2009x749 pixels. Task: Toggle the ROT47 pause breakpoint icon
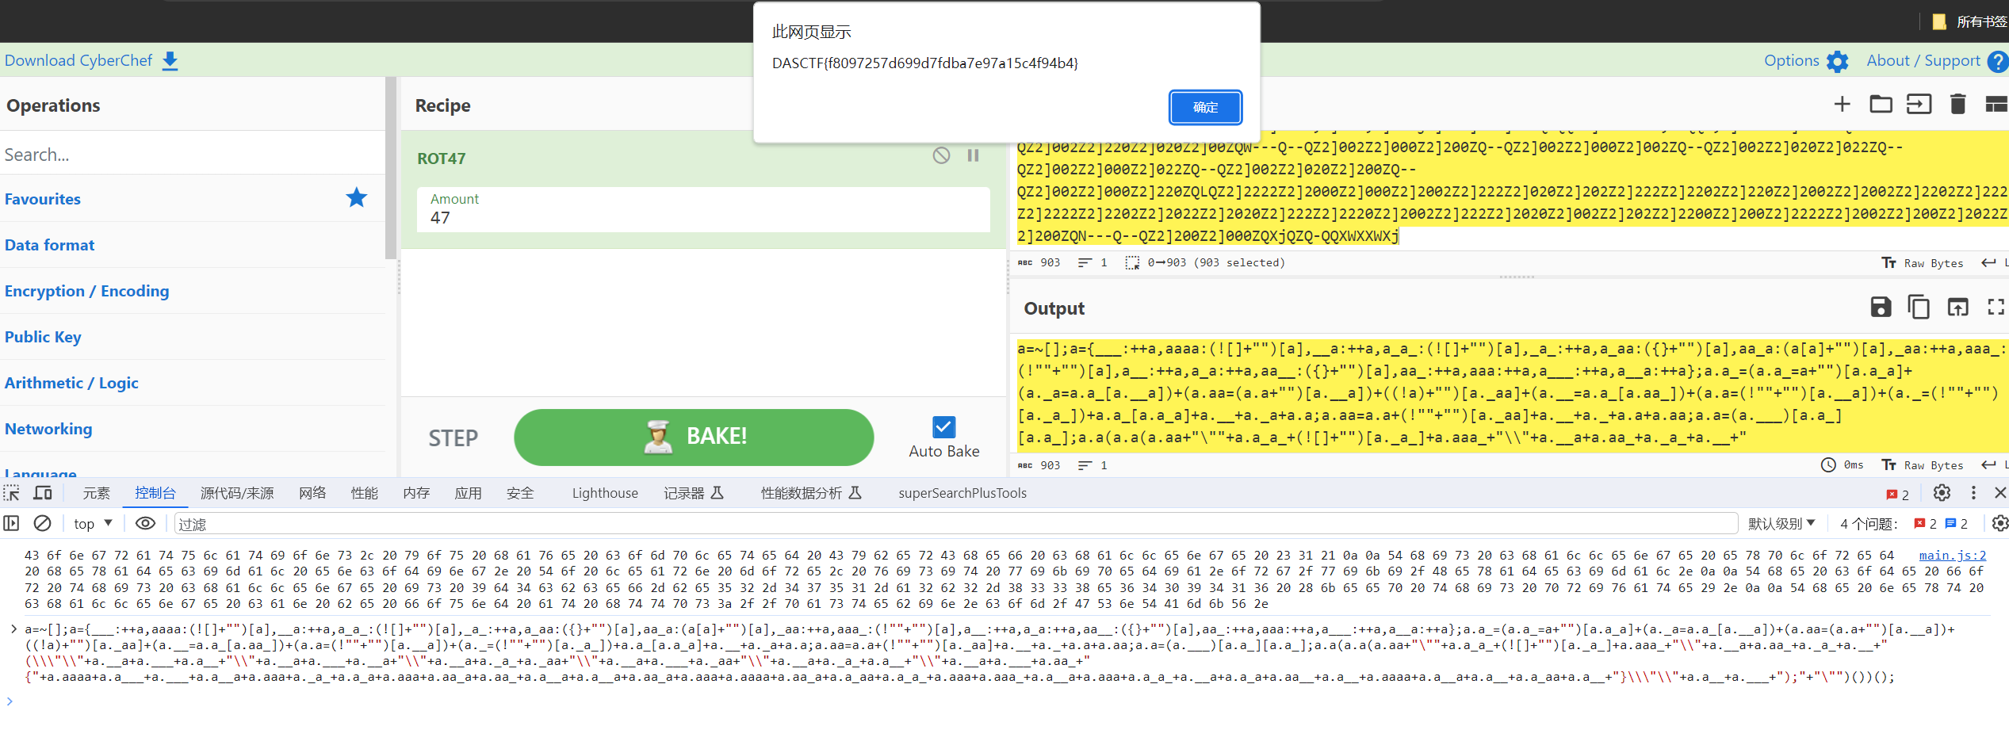[973, 155]
